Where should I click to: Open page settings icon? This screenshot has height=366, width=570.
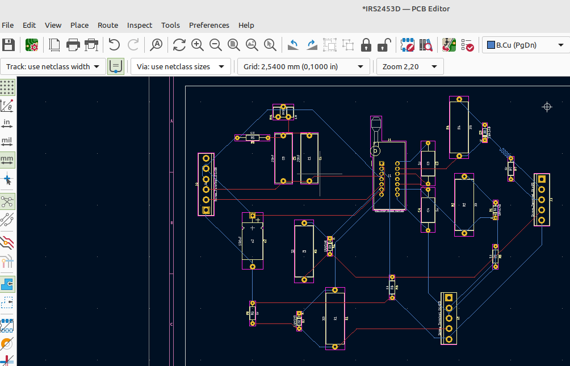[55, 45]
